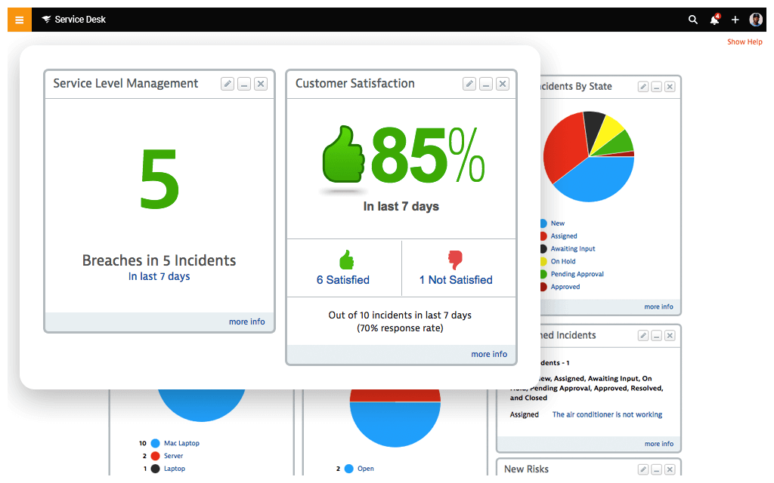Click the plus icon to create something new
This screenshot has width=774, height=483.
tap(735, 20)
